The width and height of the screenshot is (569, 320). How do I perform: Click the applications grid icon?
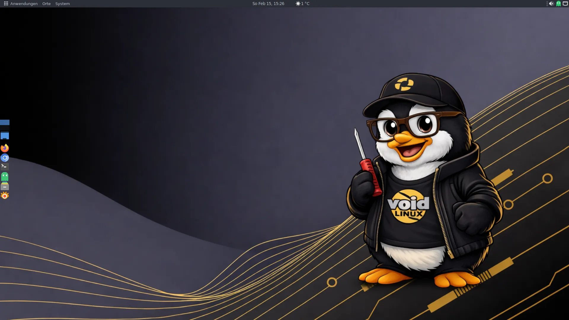point(6,4)
